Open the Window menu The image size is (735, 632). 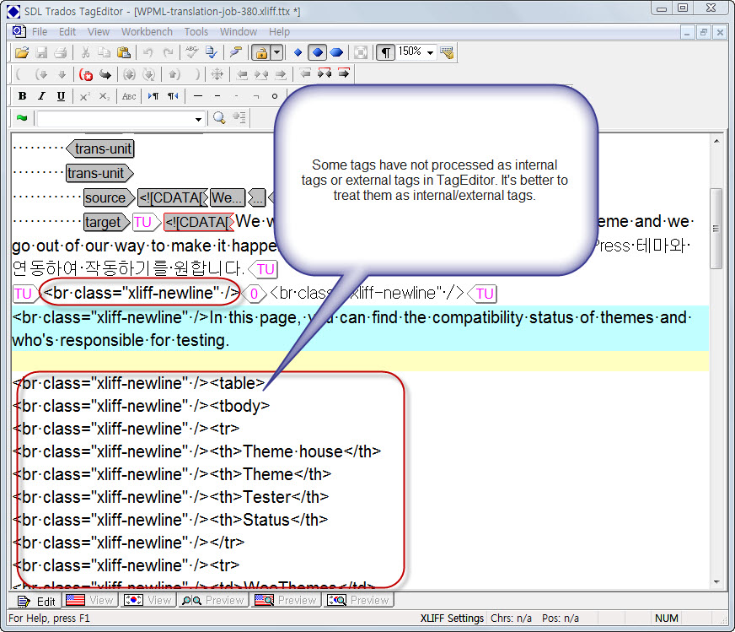pyautogui.click(x=239, y=31)
